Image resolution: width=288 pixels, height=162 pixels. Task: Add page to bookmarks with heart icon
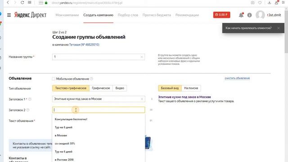[x=260, y=3]
